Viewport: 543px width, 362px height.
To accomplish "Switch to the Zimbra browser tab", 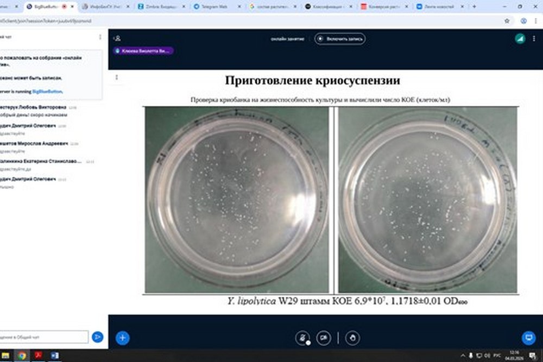I will point(161,6).
